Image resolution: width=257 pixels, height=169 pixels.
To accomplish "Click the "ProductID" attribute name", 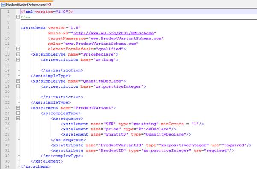I will [112, 151].
